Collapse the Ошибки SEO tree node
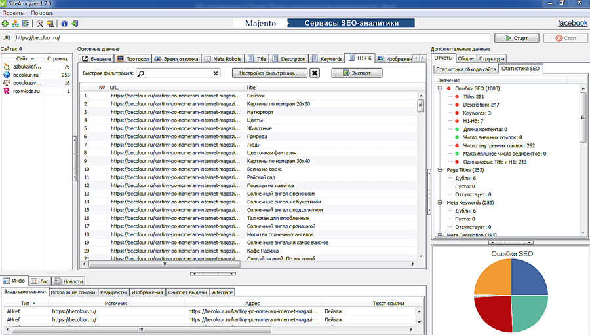This screenshot has width=590, height=335. tap(441, 88)
